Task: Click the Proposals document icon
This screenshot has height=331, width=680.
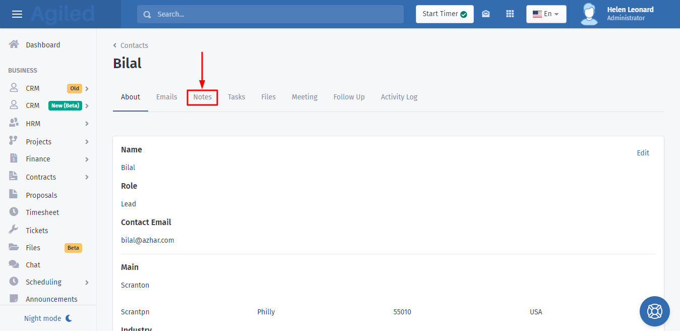Action: click(14, 195)
